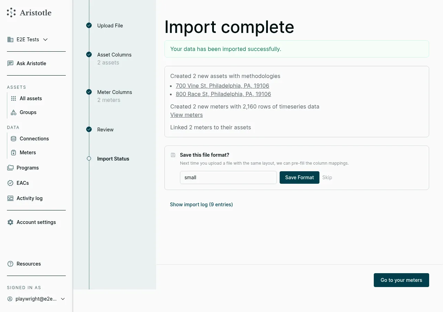This screenshot has height=312, width=443.
Task: Click the Connections database icon
Action: [x=13, y=139]
